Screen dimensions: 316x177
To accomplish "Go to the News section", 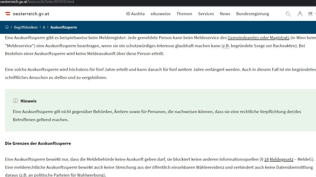I will [x=225, y=14].
